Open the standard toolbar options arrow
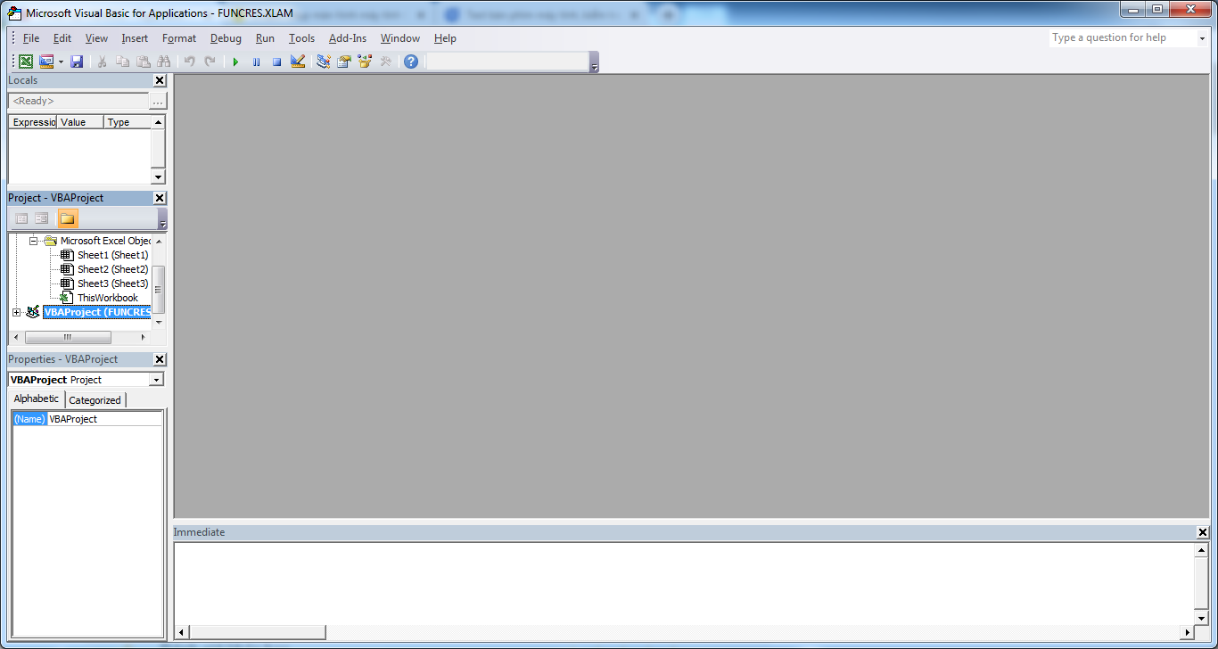Image resolution: width=1218 pixels, height=649 pixels. pos(595,62)
